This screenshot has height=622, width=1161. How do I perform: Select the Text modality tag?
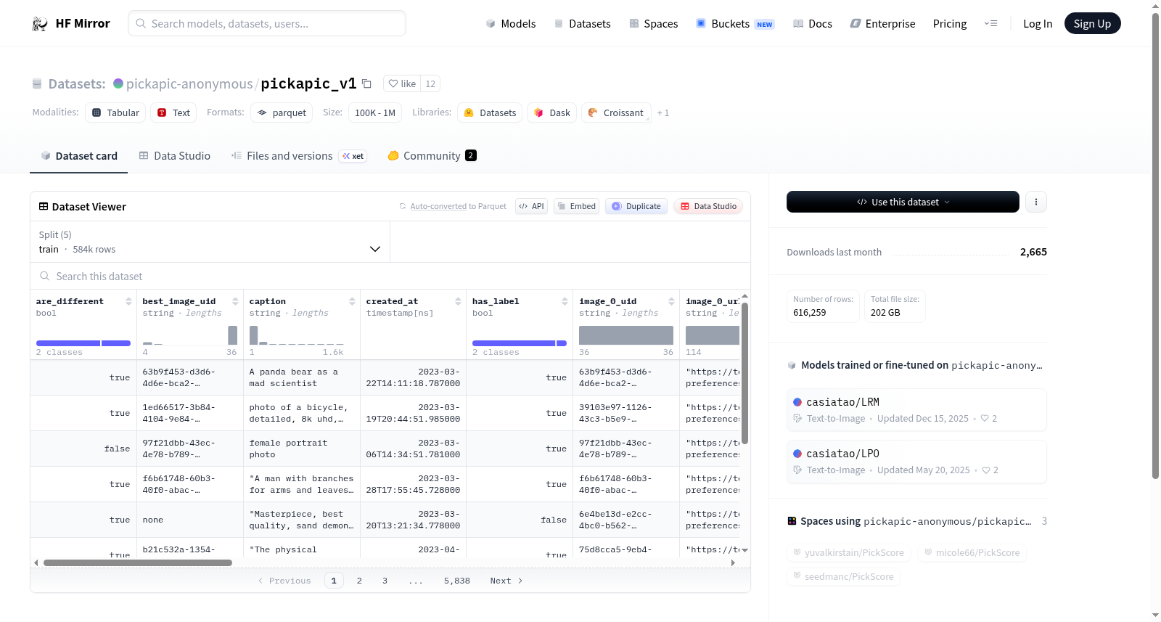[174, 112]
